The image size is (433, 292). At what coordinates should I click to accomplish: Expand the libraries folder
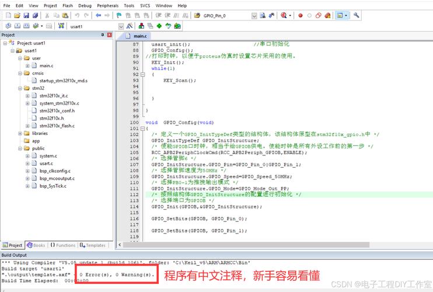tap(20, 133)
